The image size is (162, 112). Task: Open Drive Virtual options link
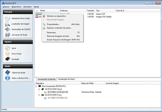point(16,54)
